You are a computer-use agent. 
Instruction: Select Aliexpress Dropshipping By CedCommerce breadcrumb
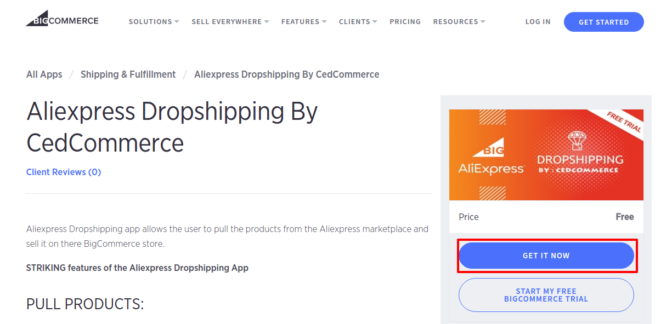[x=286, y=74]
